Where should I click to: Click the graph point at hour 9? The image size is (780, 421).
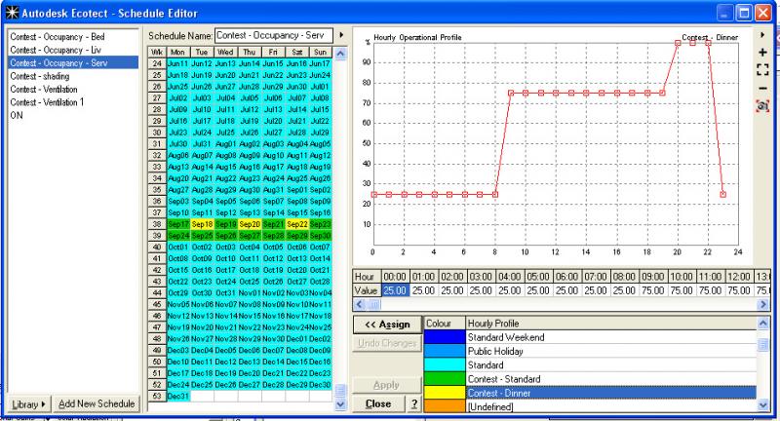[510, 93]
